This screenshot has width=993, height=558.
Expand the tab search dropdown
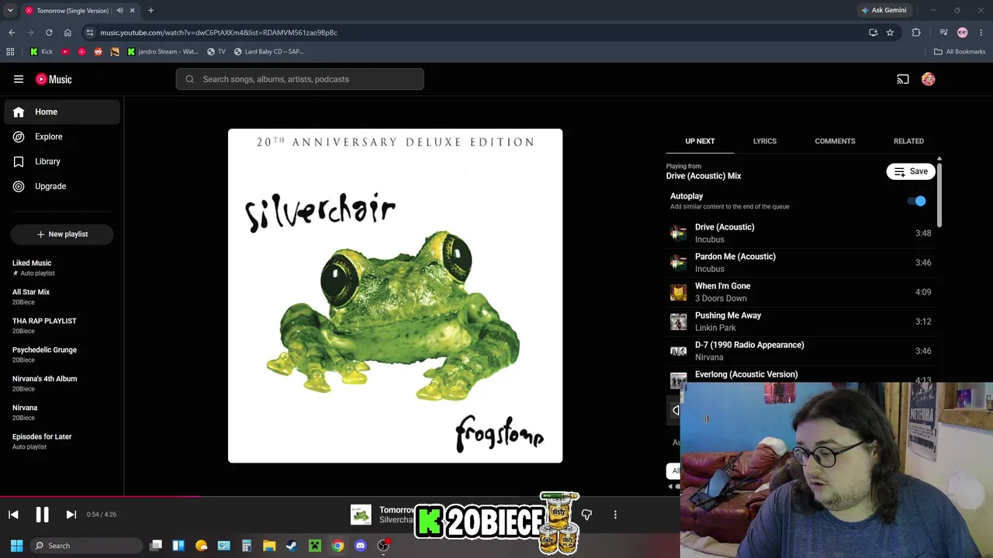click(10, 11)
